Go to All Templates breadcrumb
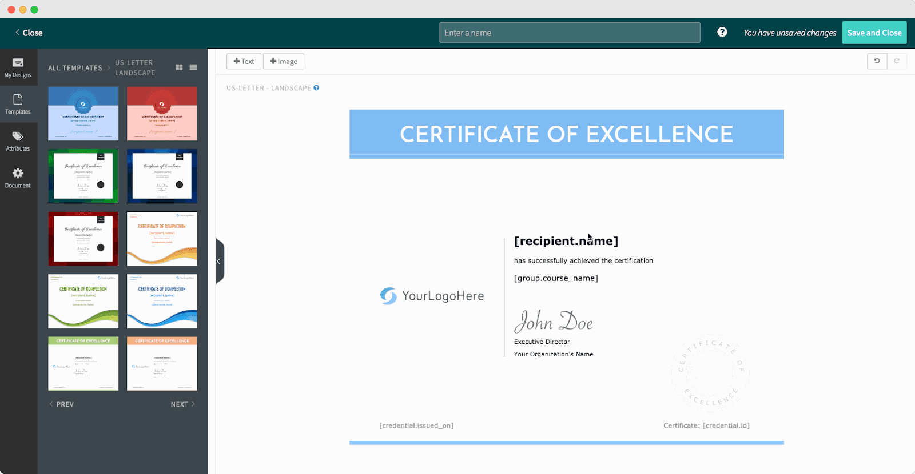Viewport: 915px width, 474px height. pyautogui.click(x=75, y=68)
